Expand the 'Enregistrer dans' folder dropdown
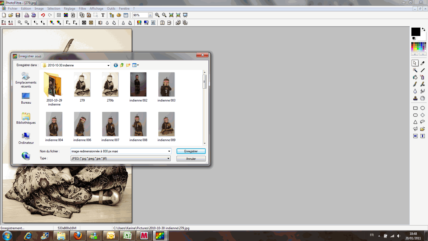The height and width of the screenshot is (241, 428). pyautogui.click(x=108, y=65)
